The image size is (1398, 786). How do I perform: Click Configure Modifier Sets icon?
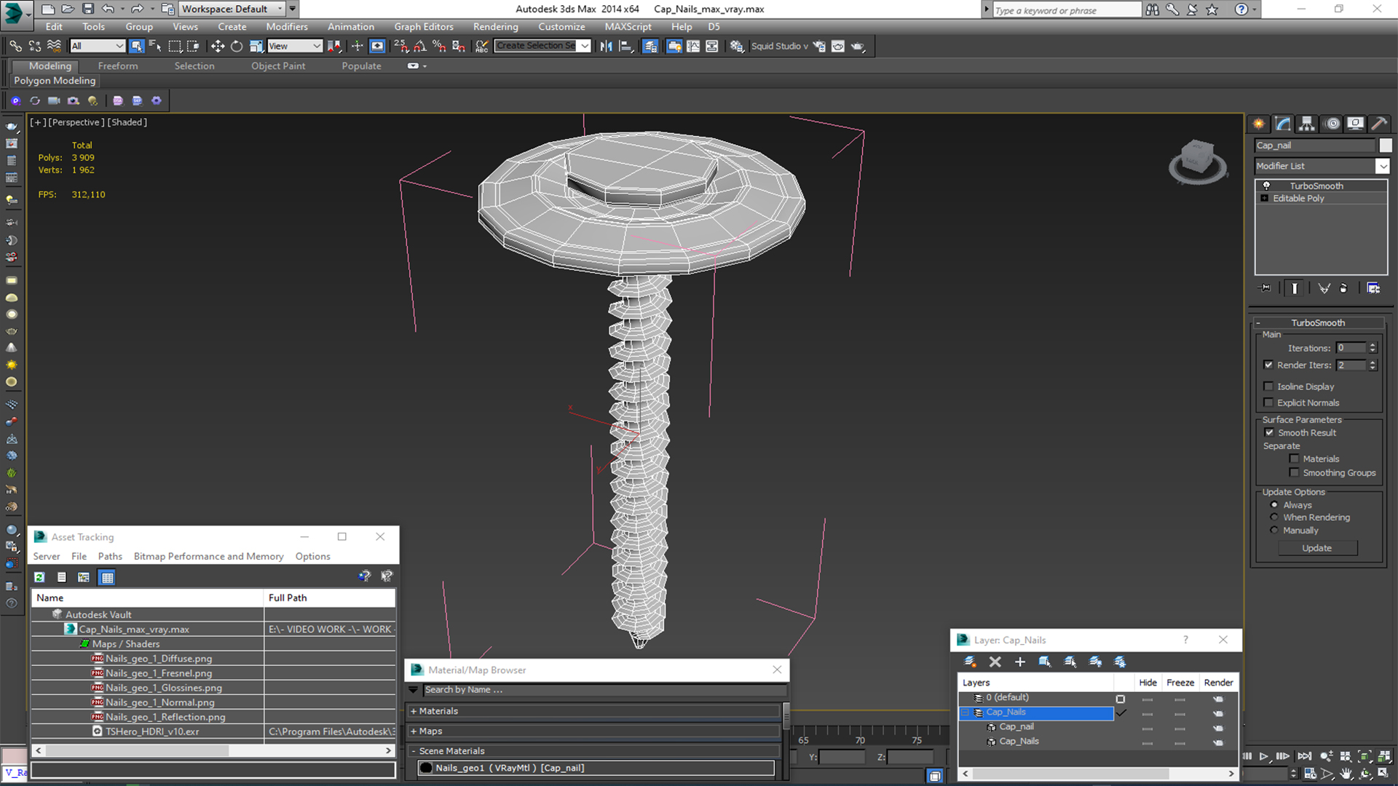pos(1373,288)
